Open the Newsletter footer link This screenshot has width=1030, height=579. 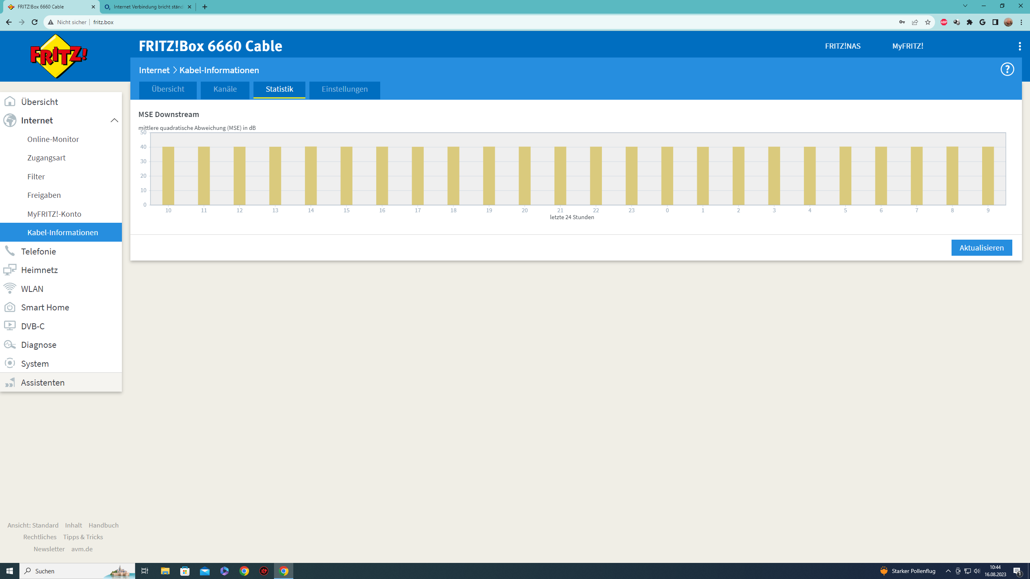[x=49, y=549]
